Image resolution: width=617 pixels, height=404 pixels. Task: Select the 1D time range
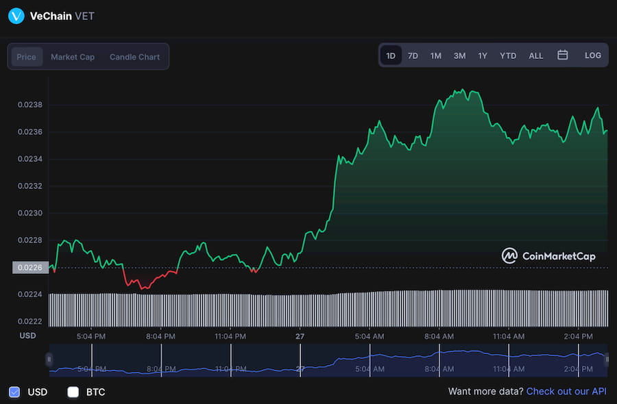pos(391,55)
